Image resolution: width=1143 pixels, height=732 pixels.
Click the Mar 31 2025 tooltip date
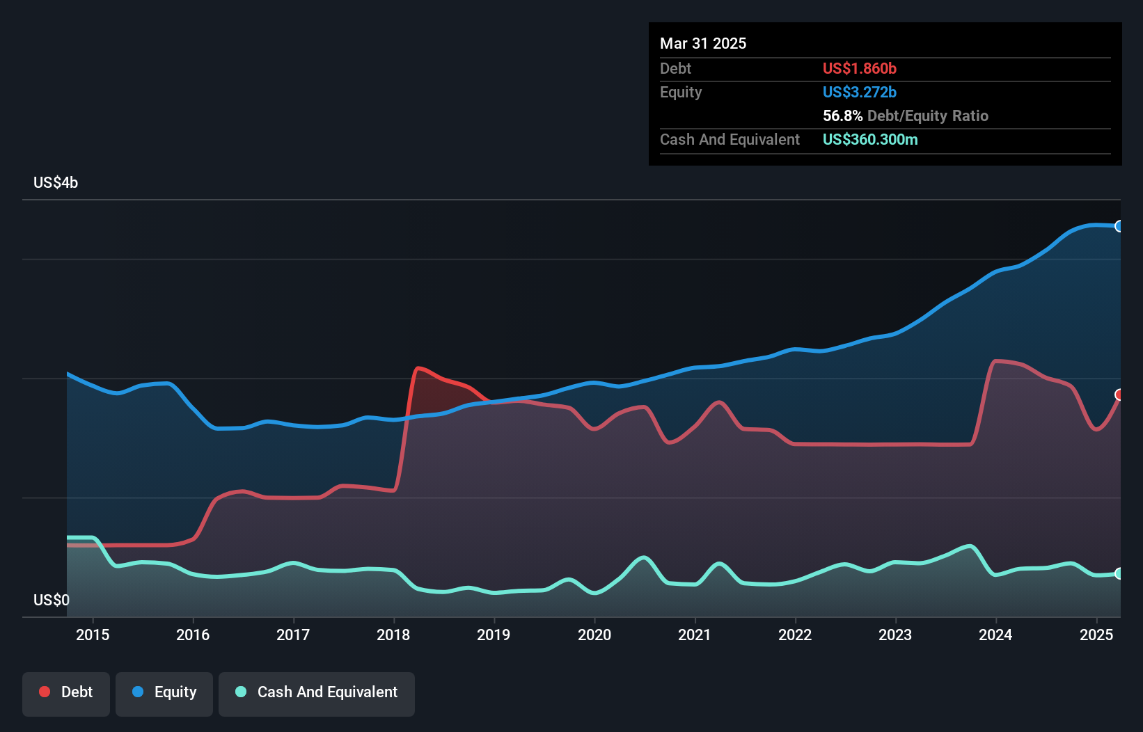(703, 43)
